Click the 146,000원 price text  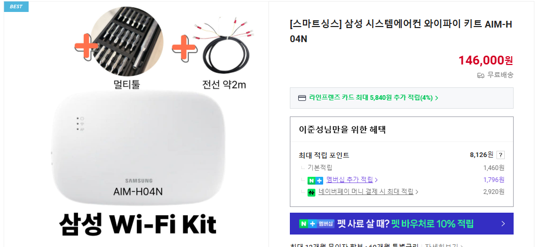486,60
